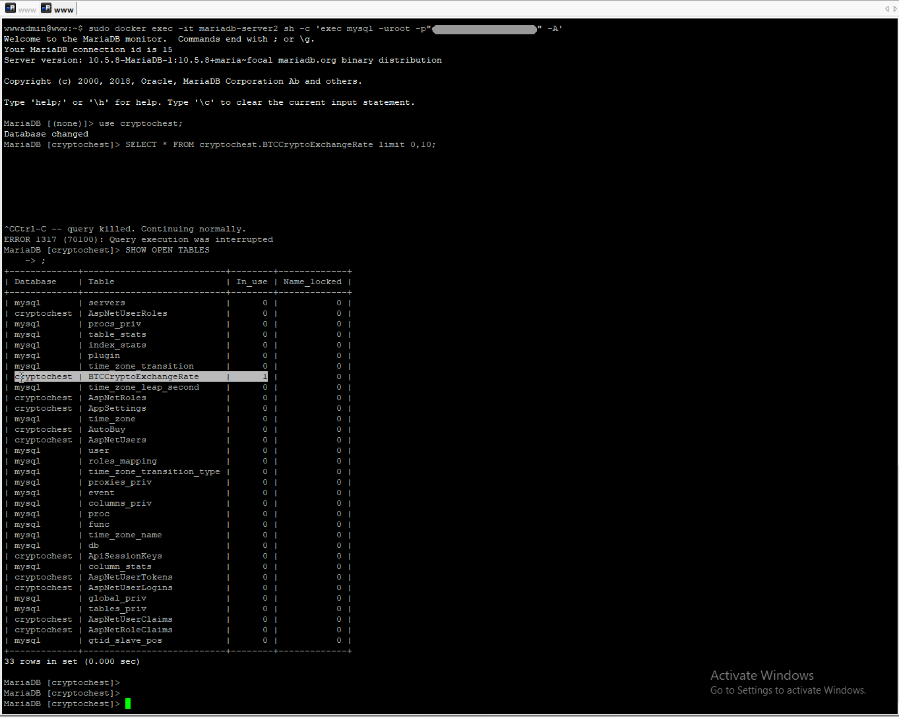This screenshot has height=718, width=899.
Task: Click the 'columns_priv' table name
Action: (x=120, y=503)
